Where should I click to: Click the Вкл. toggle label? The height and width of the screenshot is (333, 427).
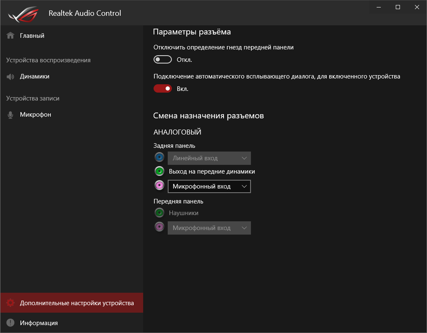tap(182, 89)
